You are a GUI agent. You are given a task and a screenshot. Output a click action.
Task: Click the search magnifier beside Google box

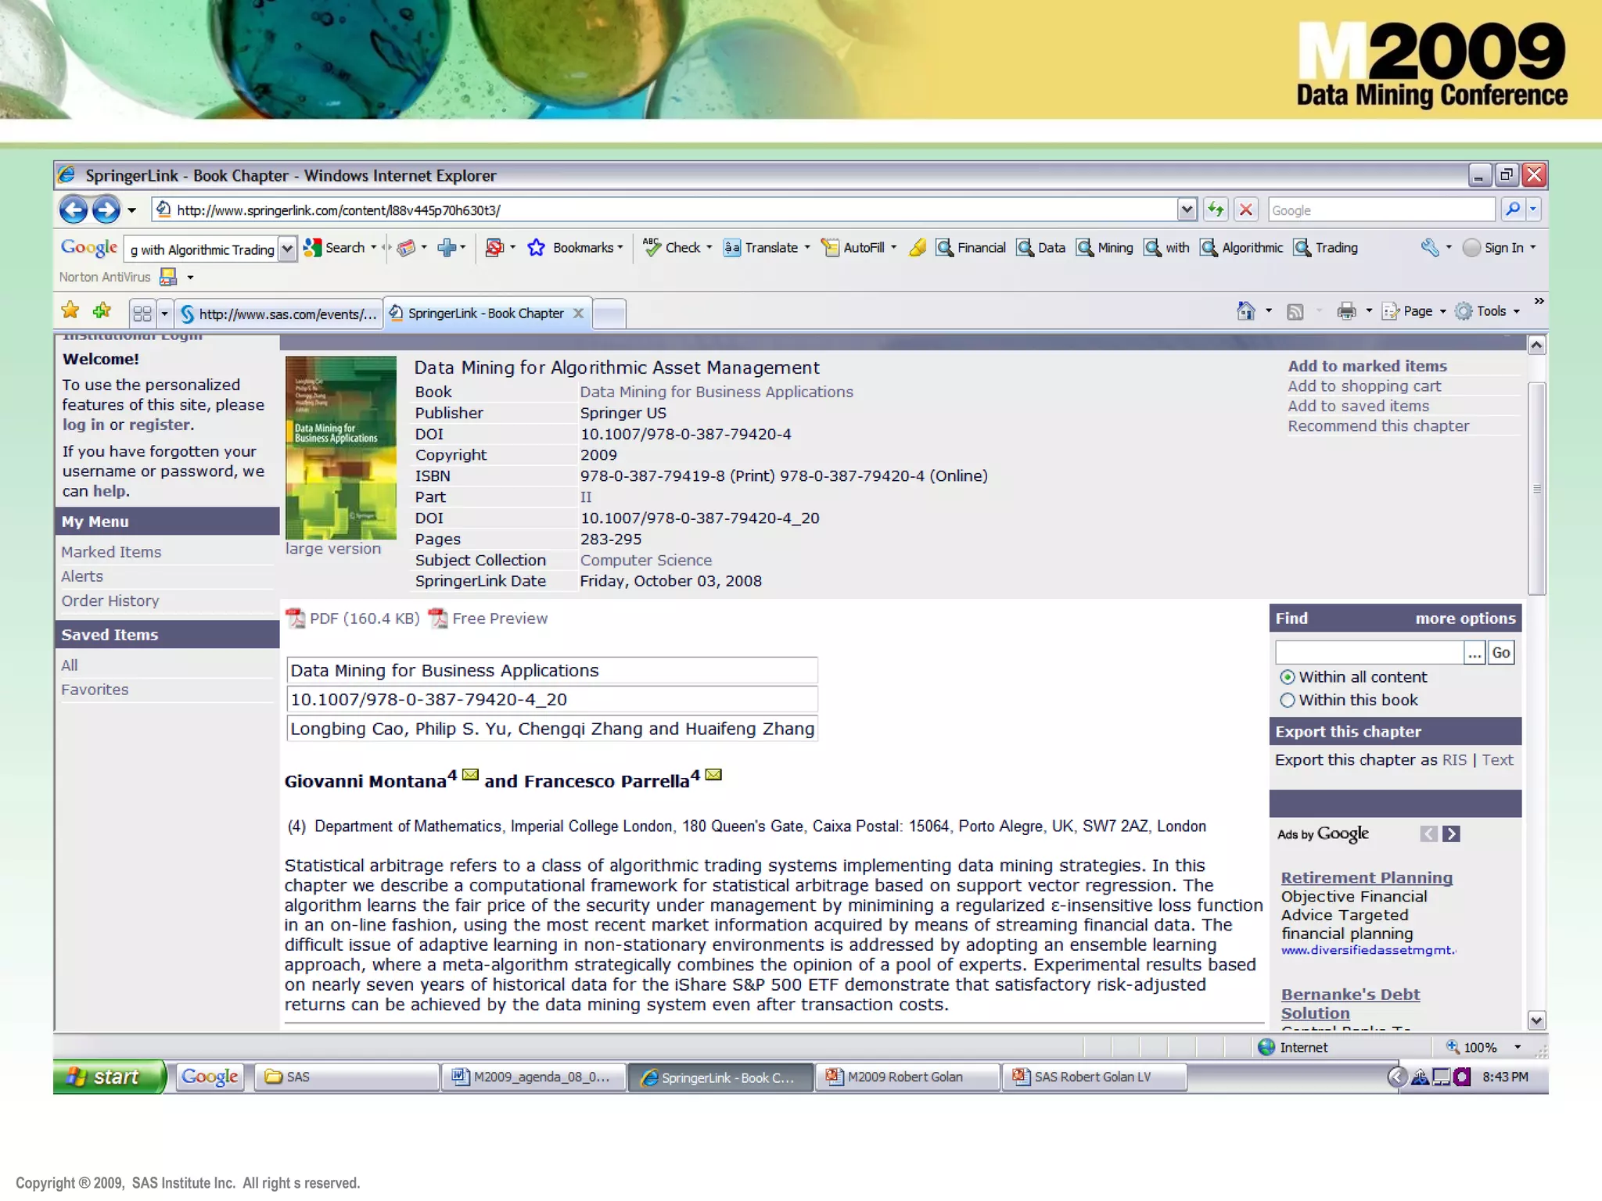coord(1513,210)
